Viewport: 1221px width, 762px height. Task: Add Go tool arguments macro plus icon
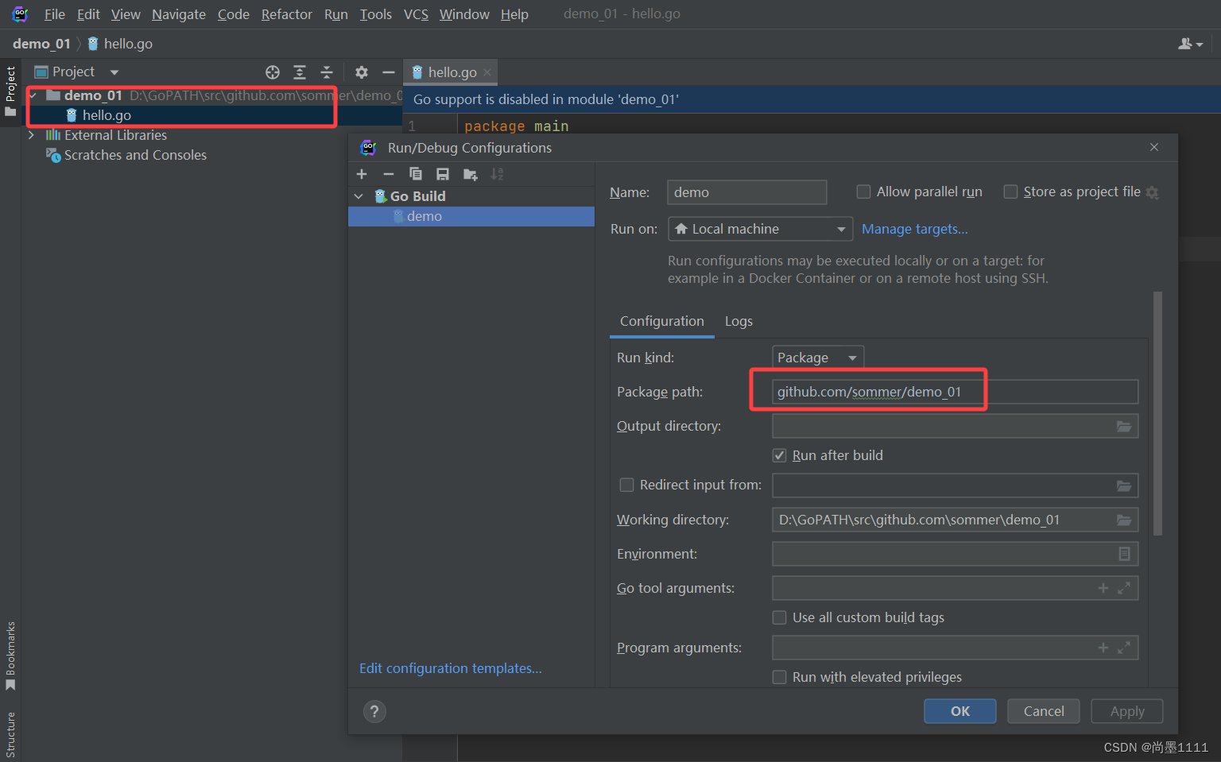pos(1103,588)
